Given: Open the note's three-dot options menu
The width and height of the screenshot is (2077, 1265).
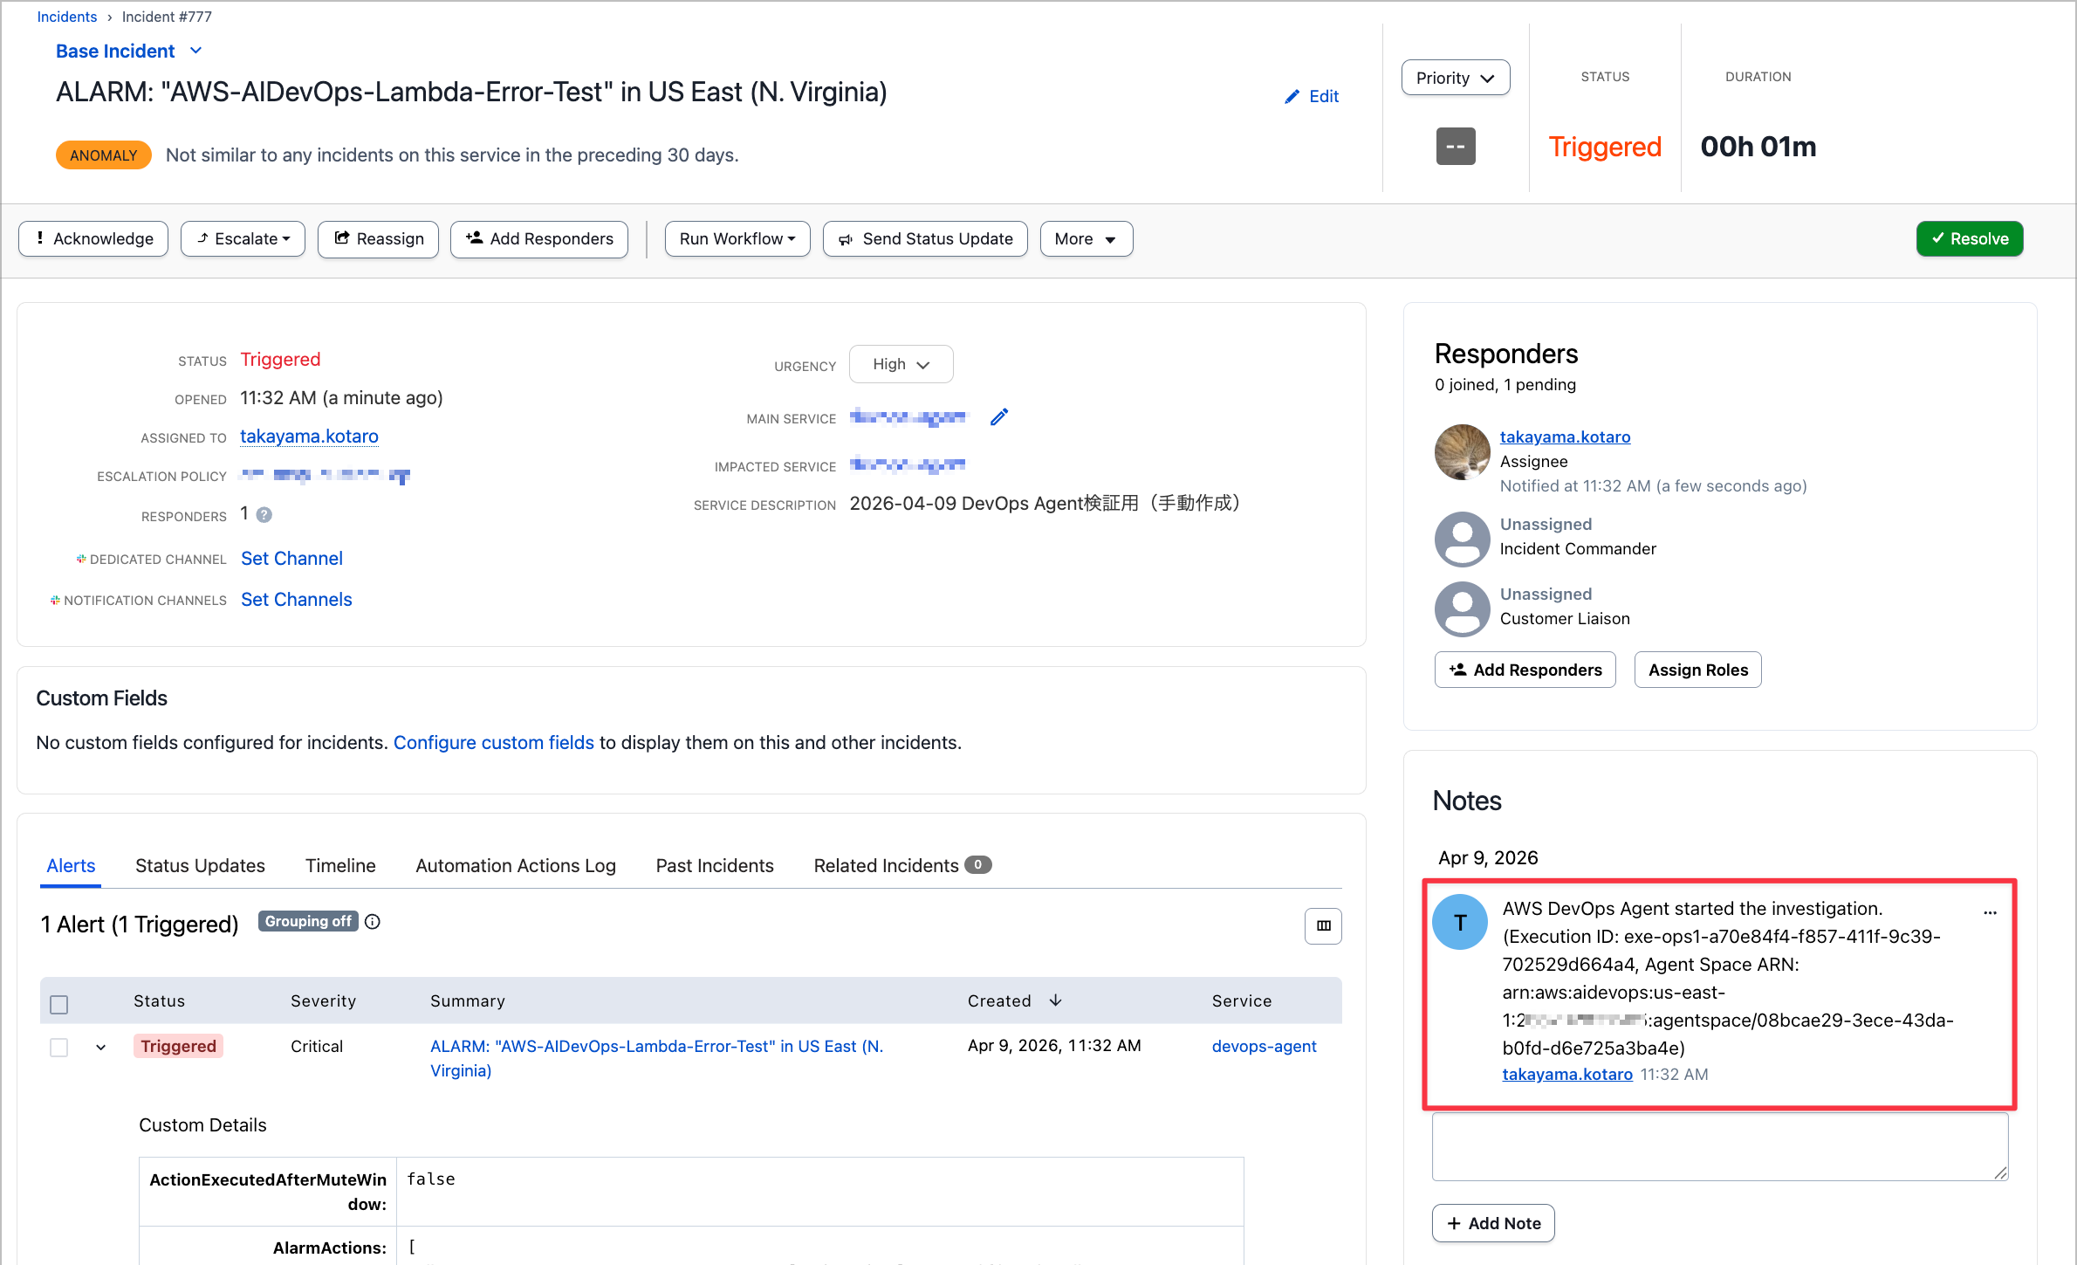Looking at the screenshot, I should tap(1990, 911).
